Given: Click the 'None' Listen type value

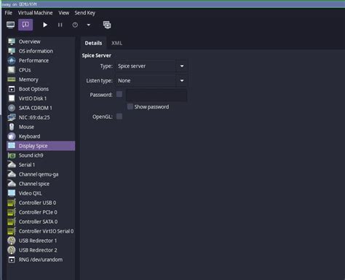Looking at the screenshot, I should [x=124, y=80].
